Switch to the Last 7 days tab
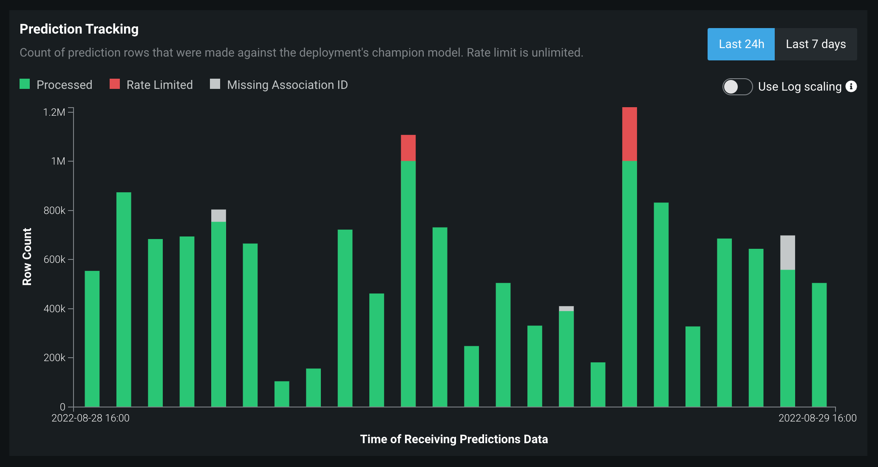 click(x=816, y=44)
